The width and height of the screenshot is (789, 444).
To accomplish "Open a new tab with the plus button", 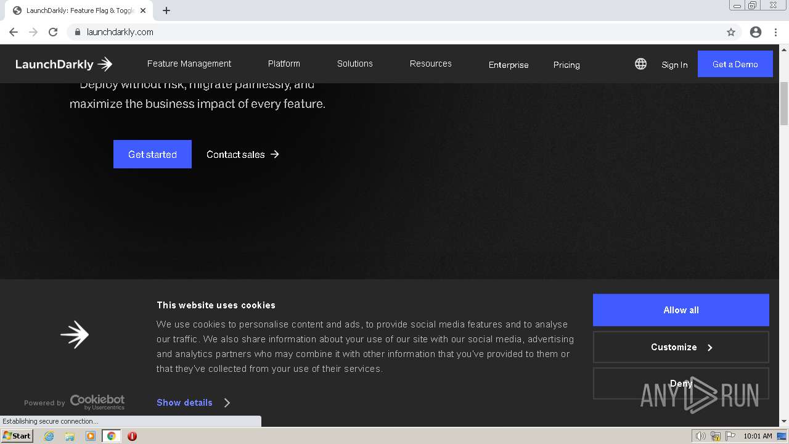I will pyautogui.click(x=166, y=10).
